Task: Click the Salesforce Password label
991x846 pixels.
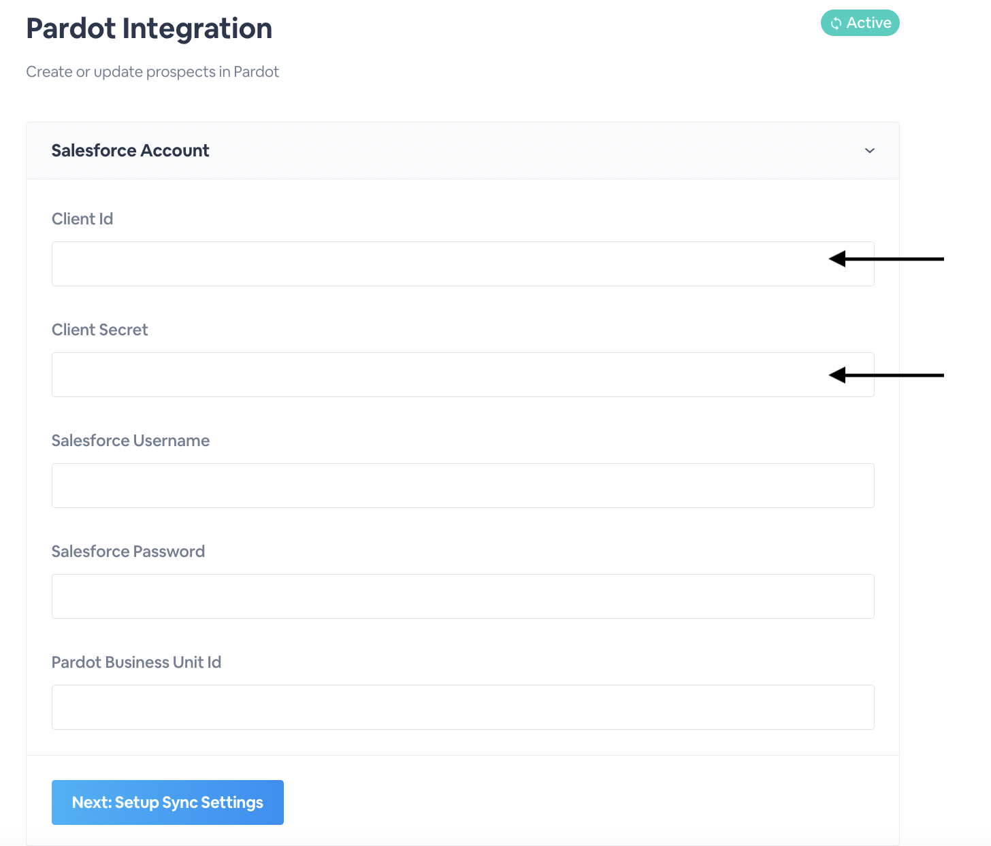Action: [128, 552]
